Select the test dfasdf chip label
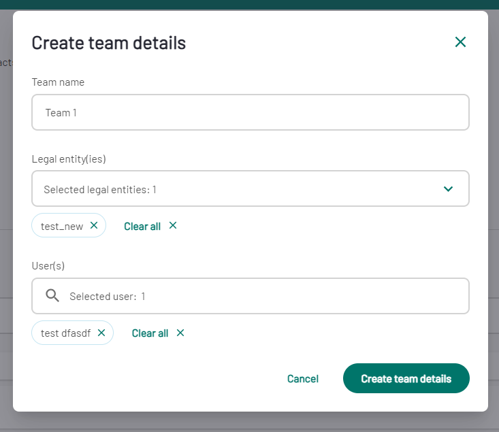This screenshot has width=499, height=432. pyautogui.click(x=65, y=333)
